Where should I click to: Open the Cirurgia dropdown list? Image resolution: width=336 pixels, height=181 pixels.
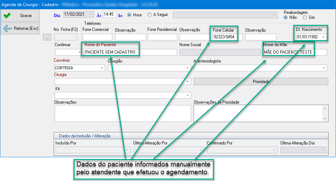[188, 82]
